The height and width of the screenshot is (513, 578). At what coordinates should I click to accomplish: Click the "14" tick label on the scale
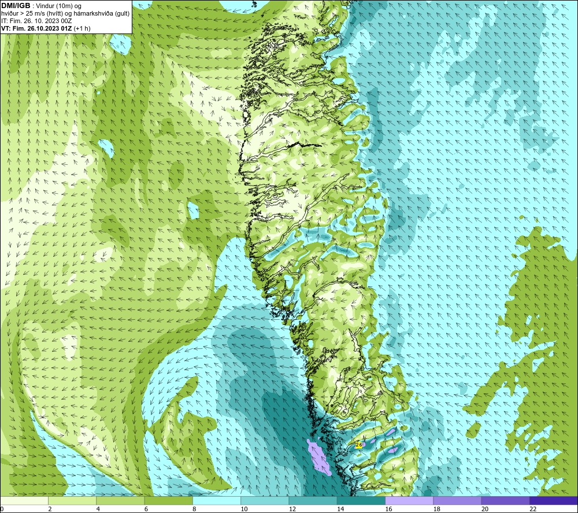(340, 509)
